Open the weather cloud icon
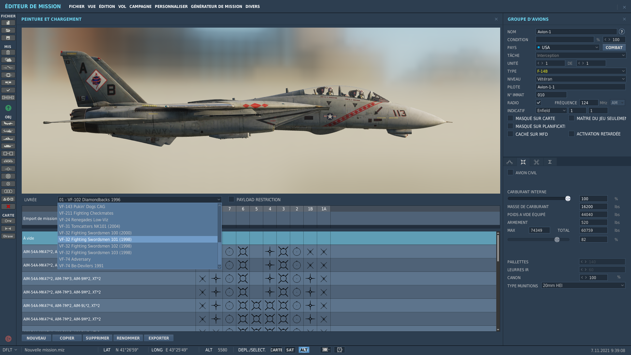631x355 pixels. tap(8, 60)
